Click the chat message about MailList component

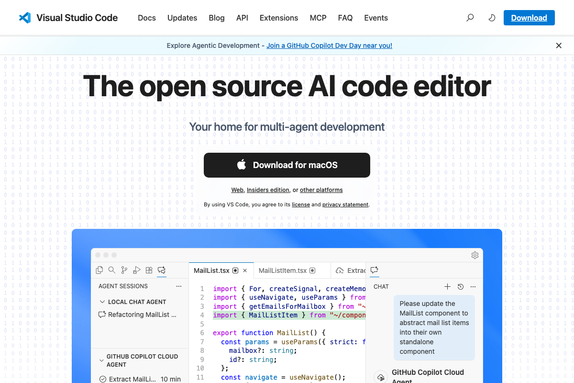point(434,327)
